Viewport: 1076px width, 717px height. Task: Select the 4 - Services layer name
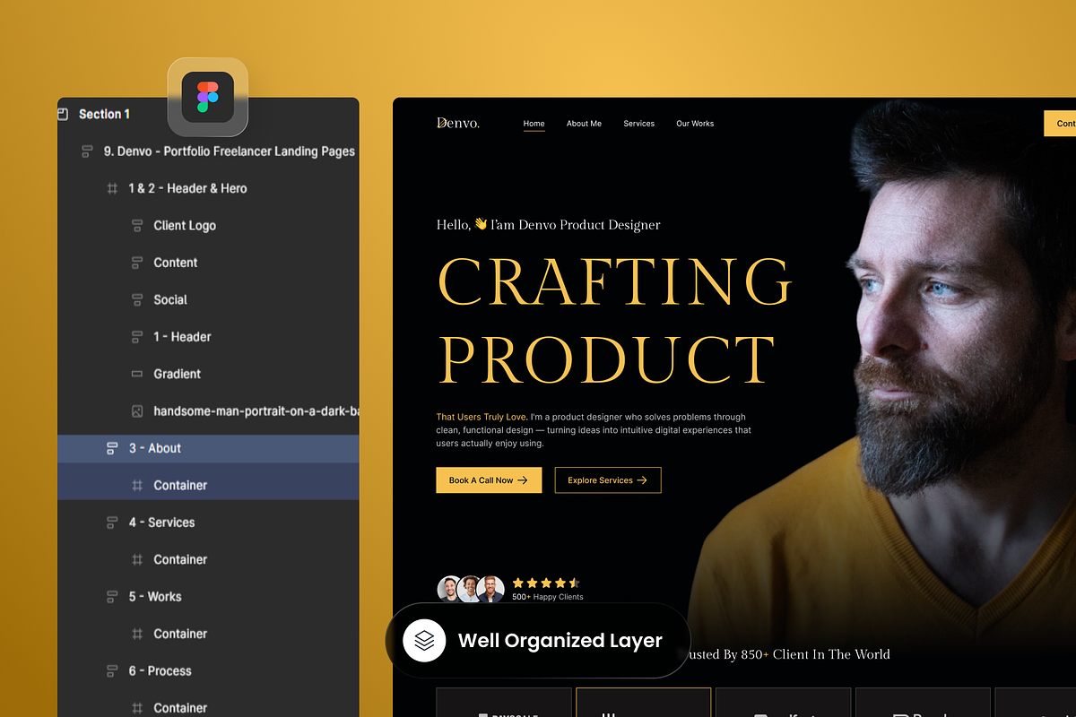point(161,523)
